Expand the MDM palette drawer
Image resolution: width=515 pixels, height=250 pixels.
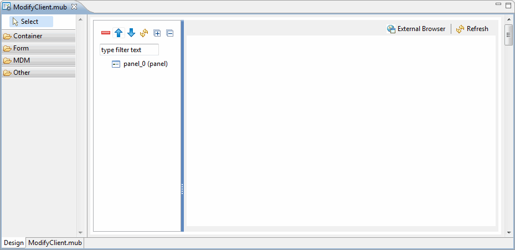tap(38, 60)
